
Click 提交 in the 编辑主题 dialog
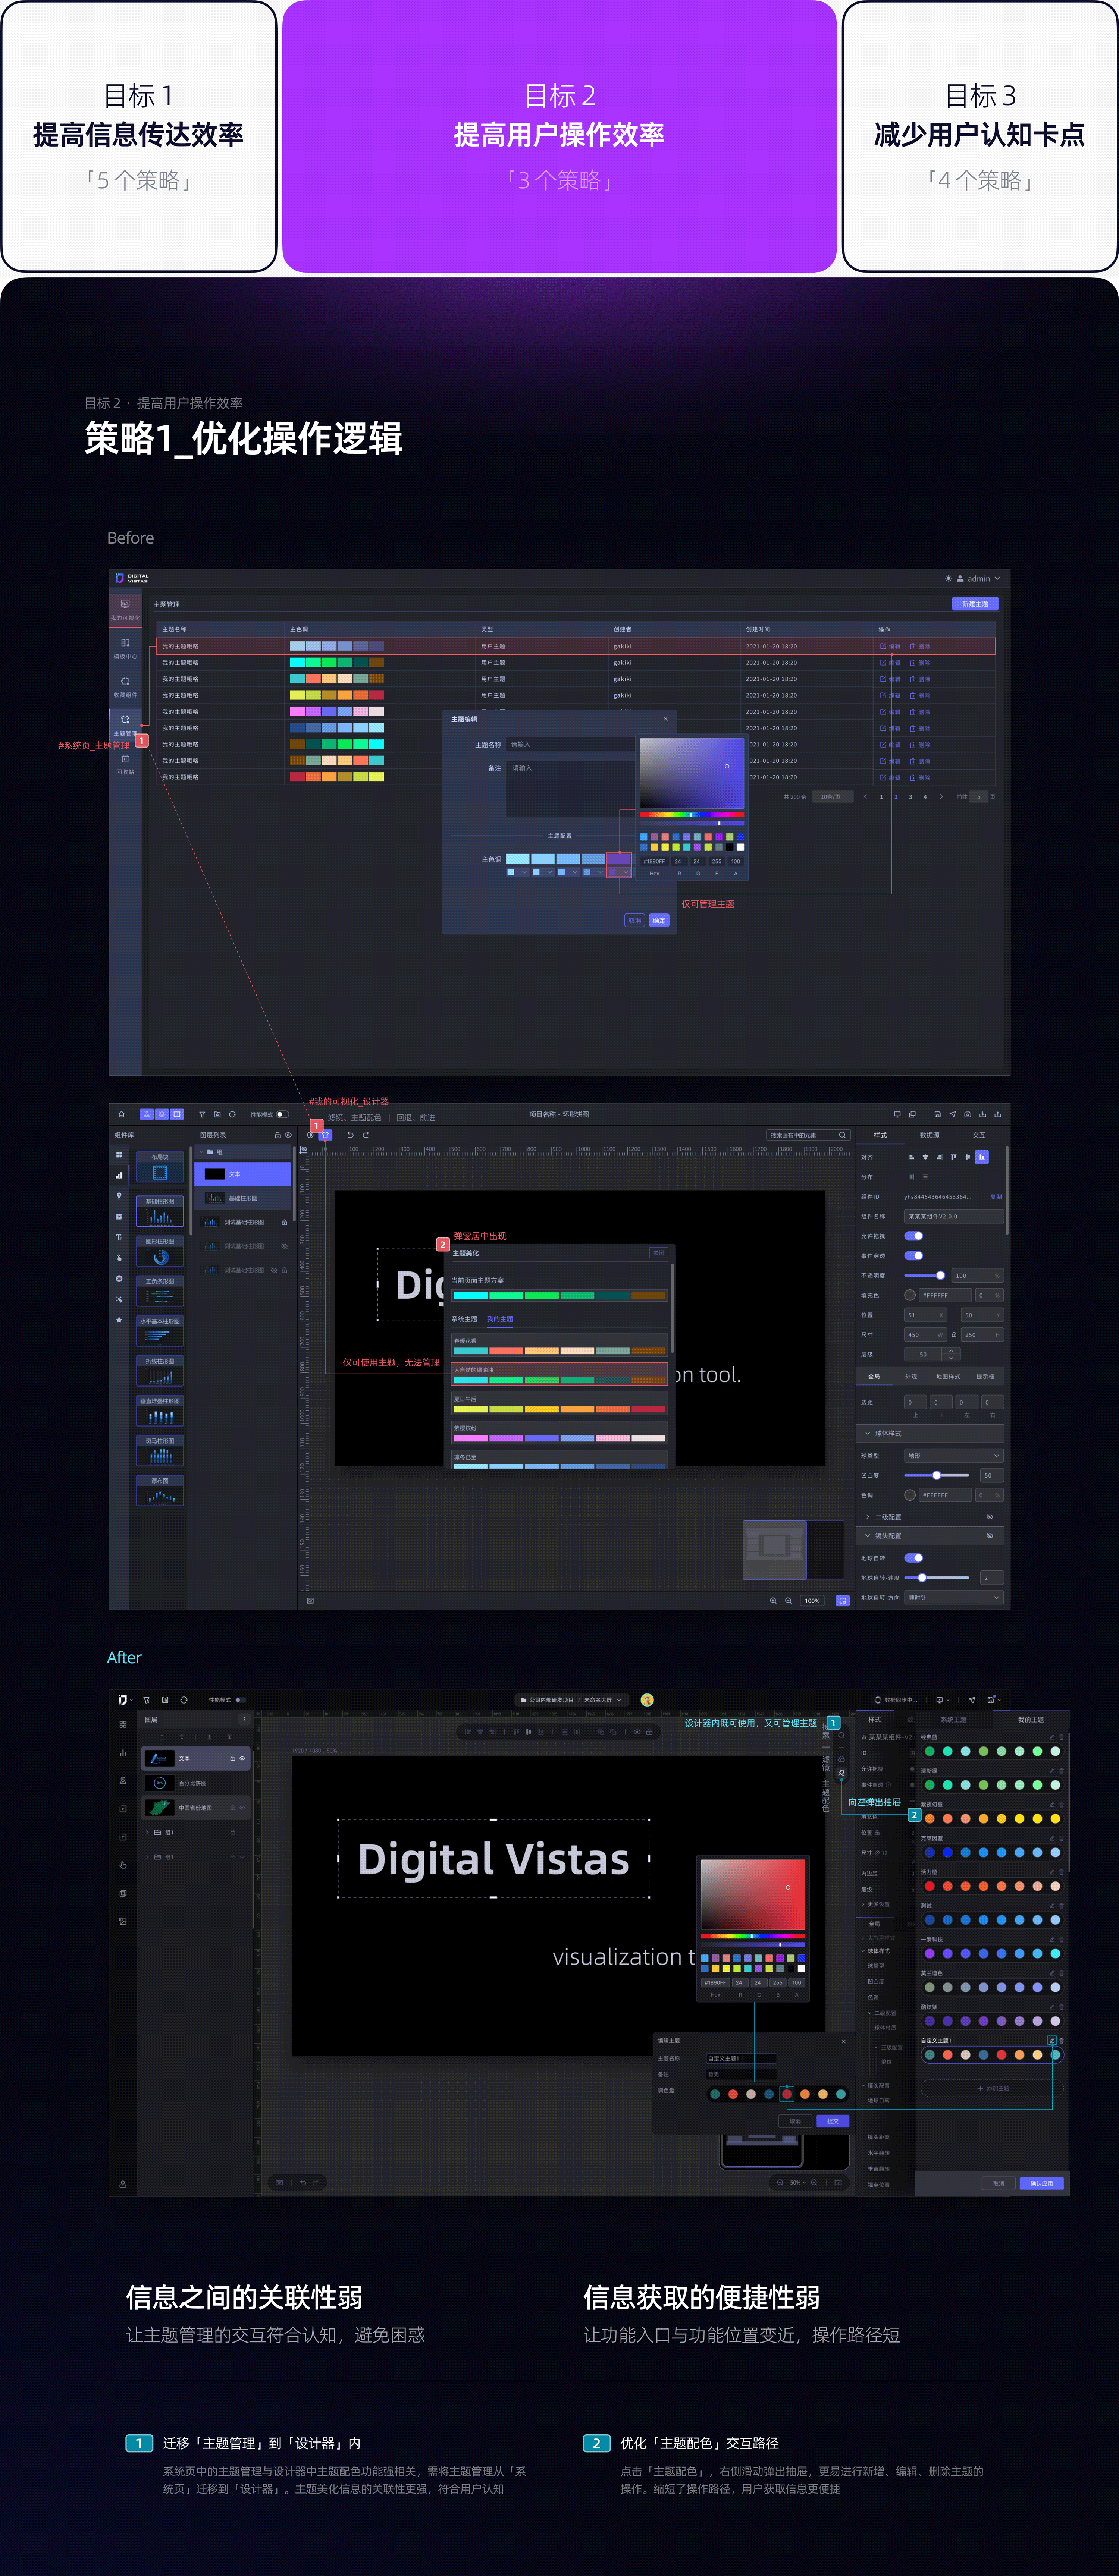833,2121
